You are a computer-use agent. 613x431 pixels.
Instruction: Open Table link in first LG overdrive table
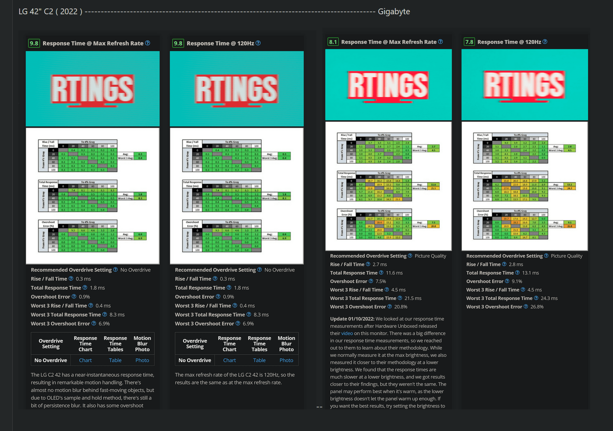(x=115, y=360)
